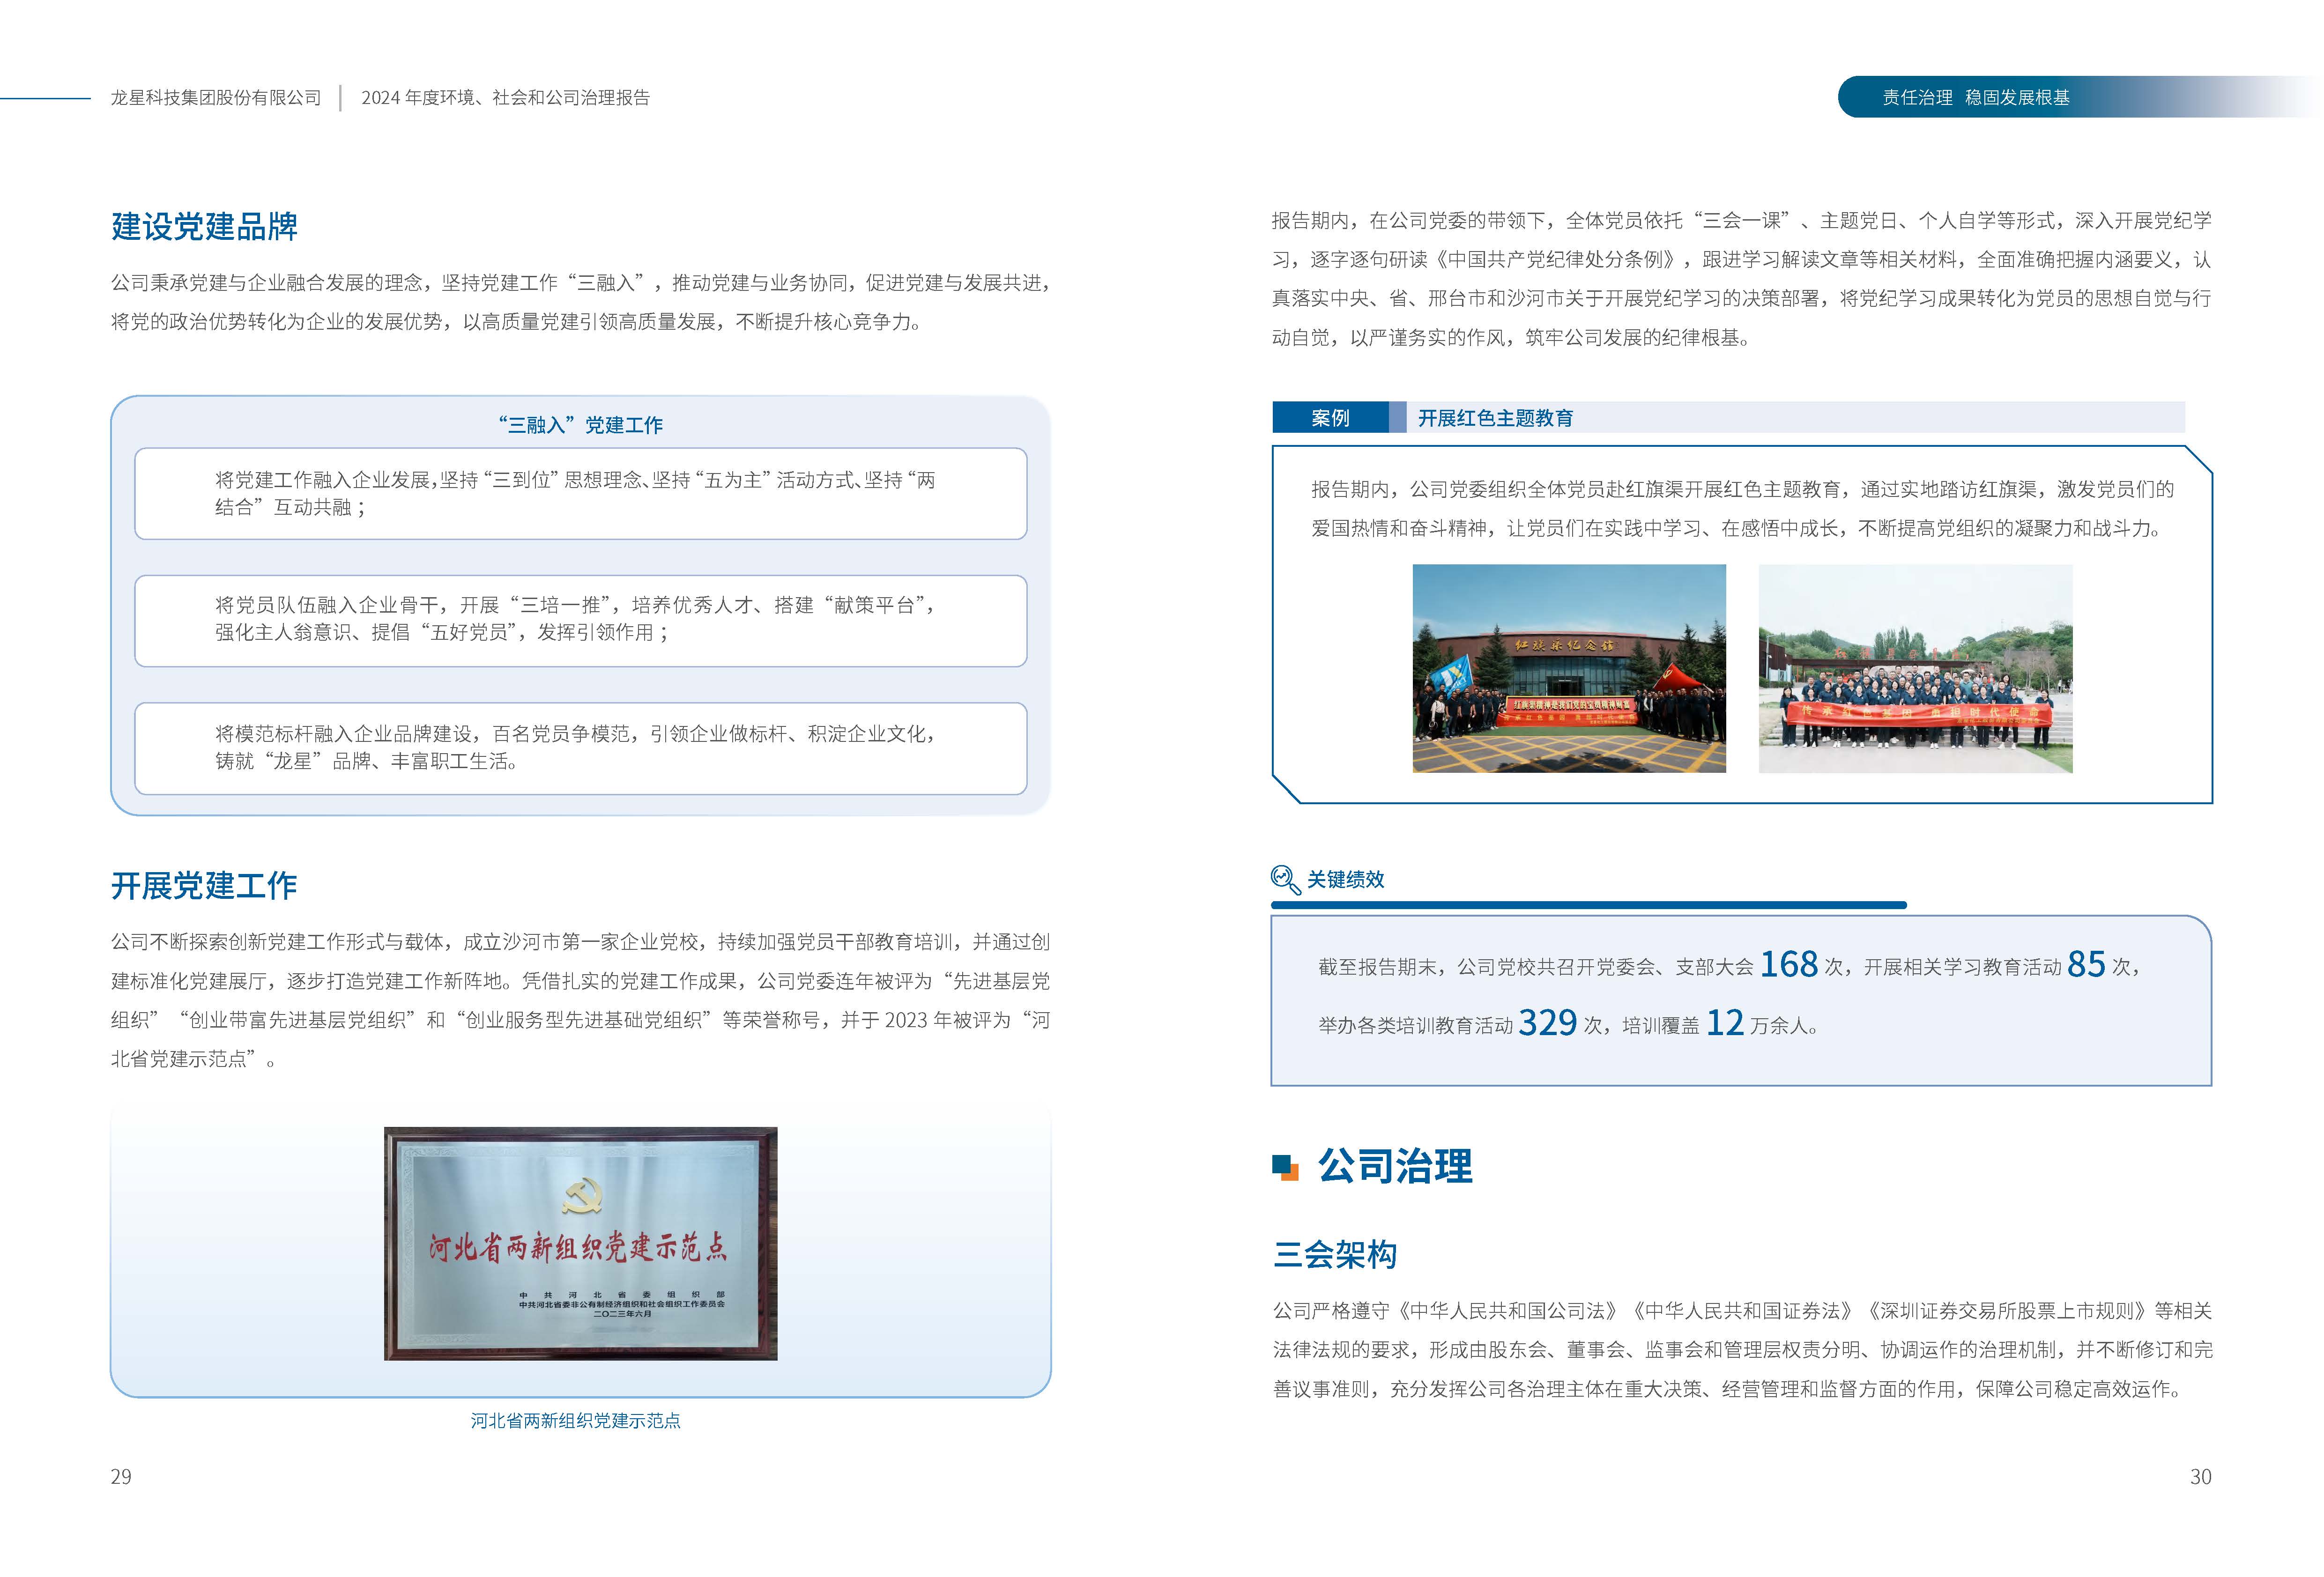Screen dimensions: 2324x1577
Task: Click the paragraph starting 公司严格遵守《中华人民共和国公司法》
Action: point(1742,1350)
